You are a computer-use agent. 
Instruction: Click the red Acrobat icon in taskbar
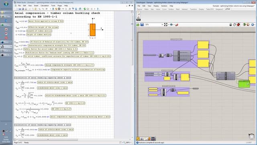6,29
